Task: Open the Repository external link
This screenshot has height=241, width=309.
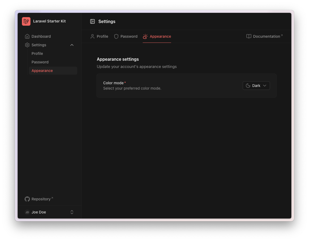Action: 41,199
